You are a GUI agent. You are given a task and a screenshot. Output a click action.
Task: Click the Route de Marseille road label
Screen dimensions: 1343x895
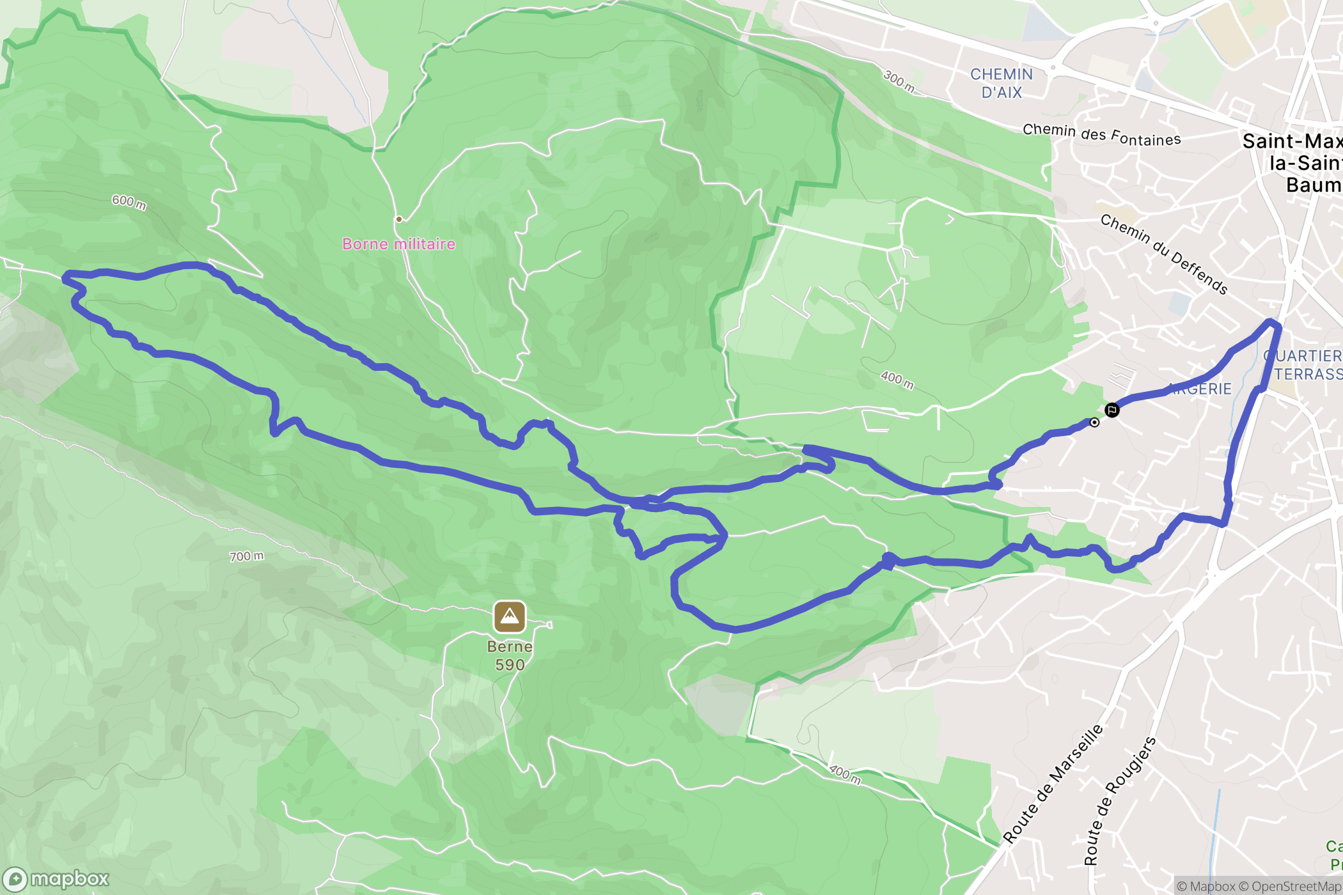click(1053, 784)
